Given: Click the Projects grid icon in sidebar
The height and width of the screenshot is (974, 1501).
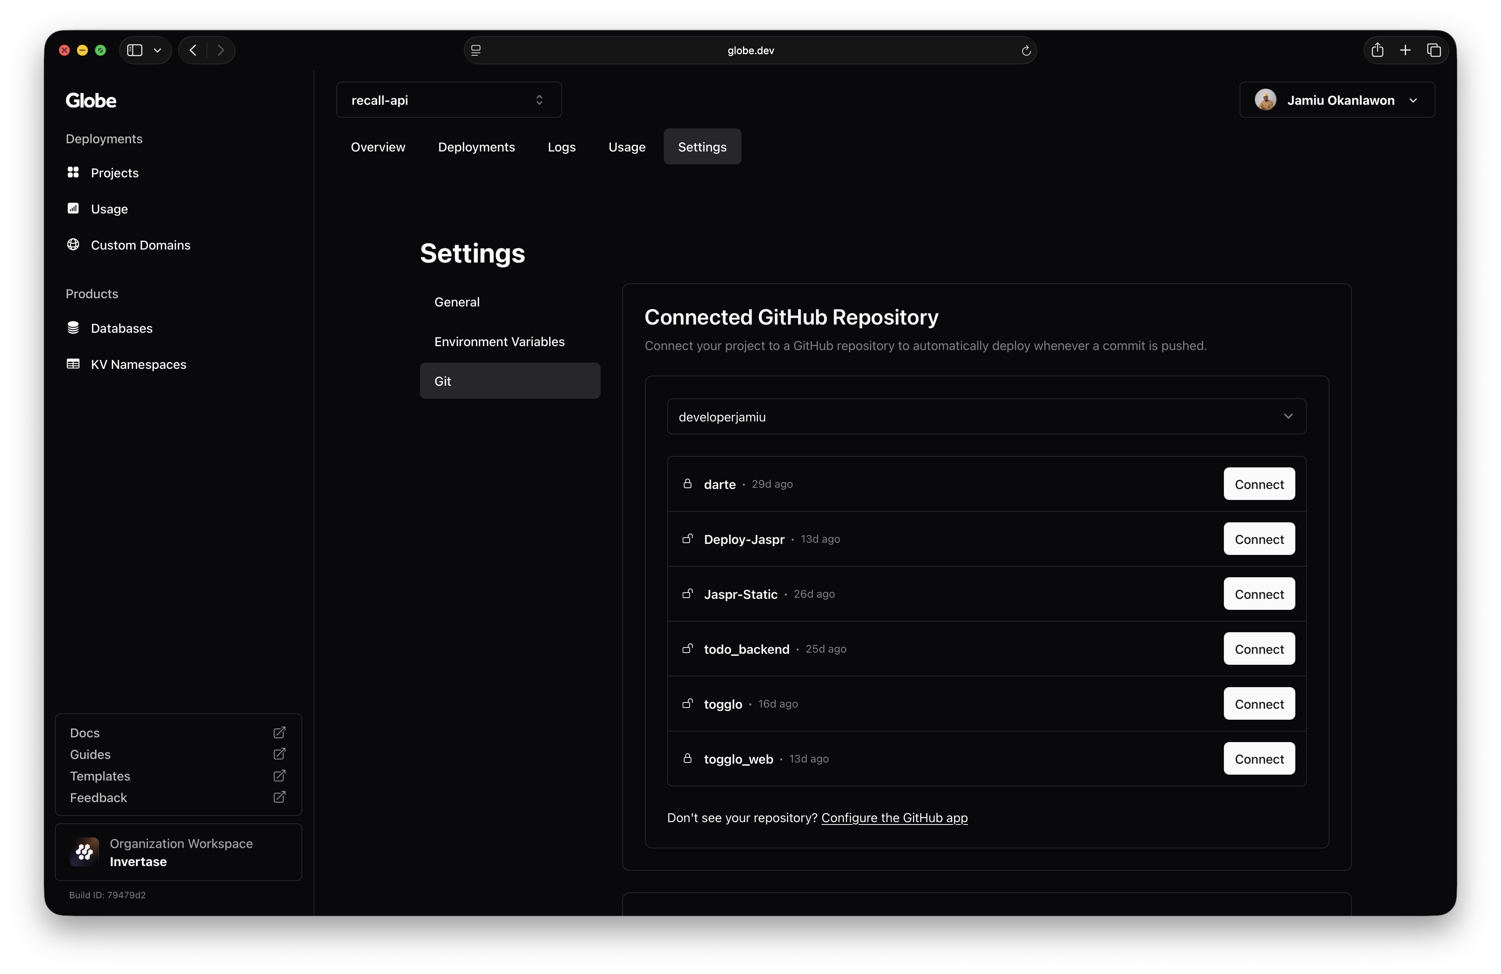Looking at the screenshot, I should [73, 172].
